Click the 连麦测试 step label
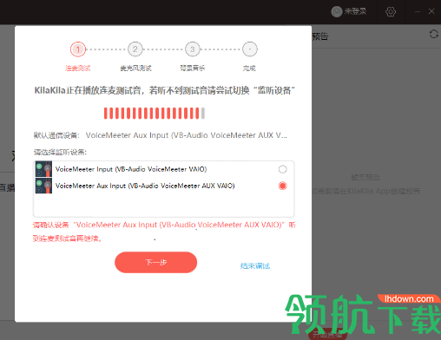 point(78,69)
